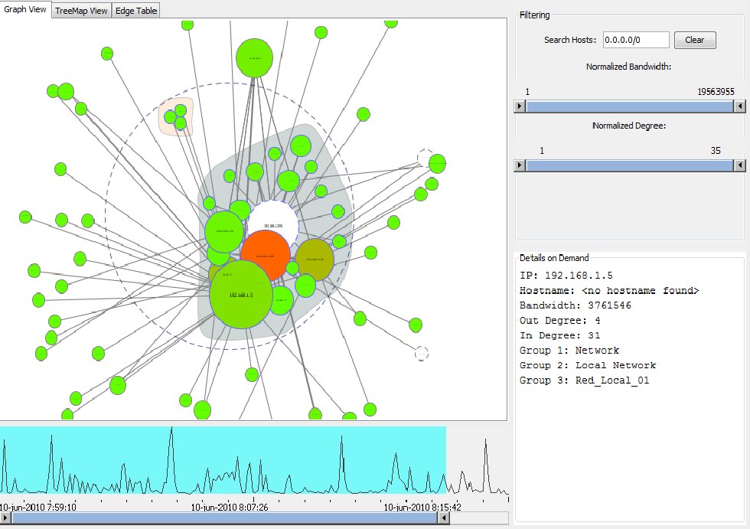Click the Clear button

695,40
